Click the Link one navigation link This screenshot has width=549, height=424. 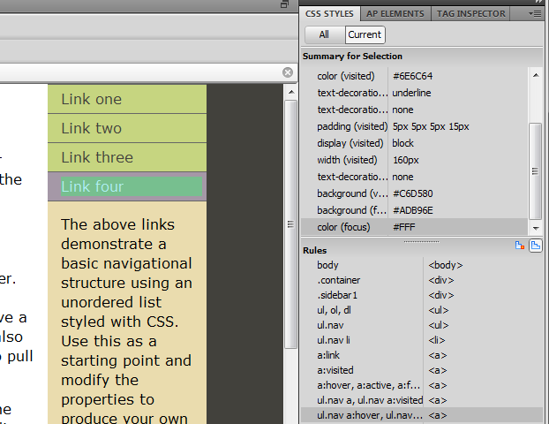92,99
